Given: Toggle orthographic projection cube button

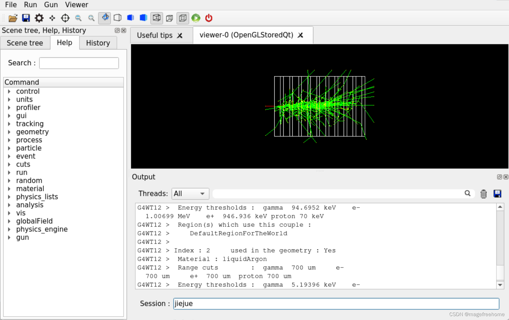Looking at the screenshot, I should click(x=183, y=18).
